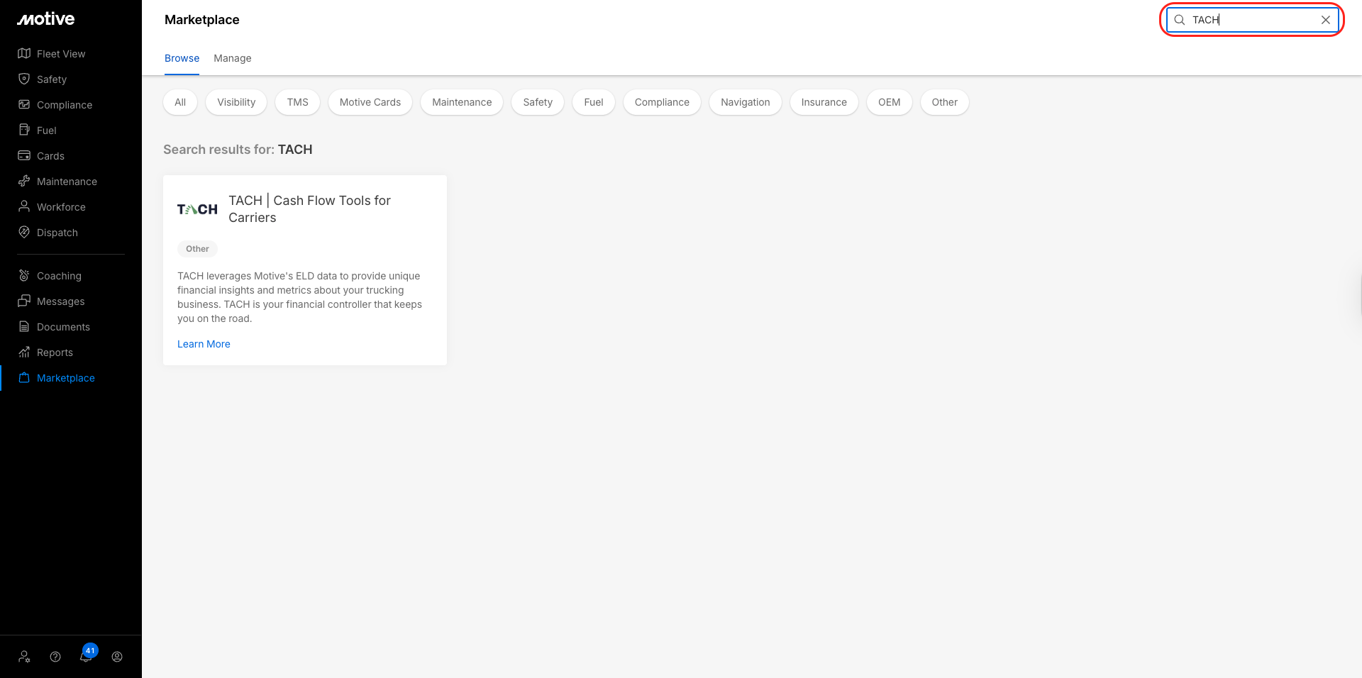The height and width of the screenshot is (678, 1362).
Task: Switch to the Manage tab
Action: (232, 58)
